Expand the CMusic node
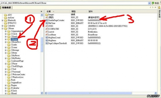The width and height of the screenshot is (161, 98). 6,53
